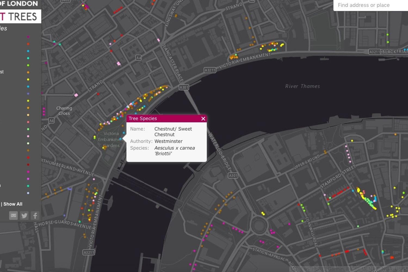Focus the Find address or place field

(370, 5)
